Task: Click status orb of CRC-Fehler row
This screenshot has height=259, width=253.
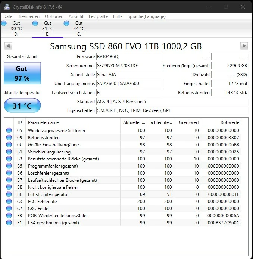Action: click(x=9, y=209)
